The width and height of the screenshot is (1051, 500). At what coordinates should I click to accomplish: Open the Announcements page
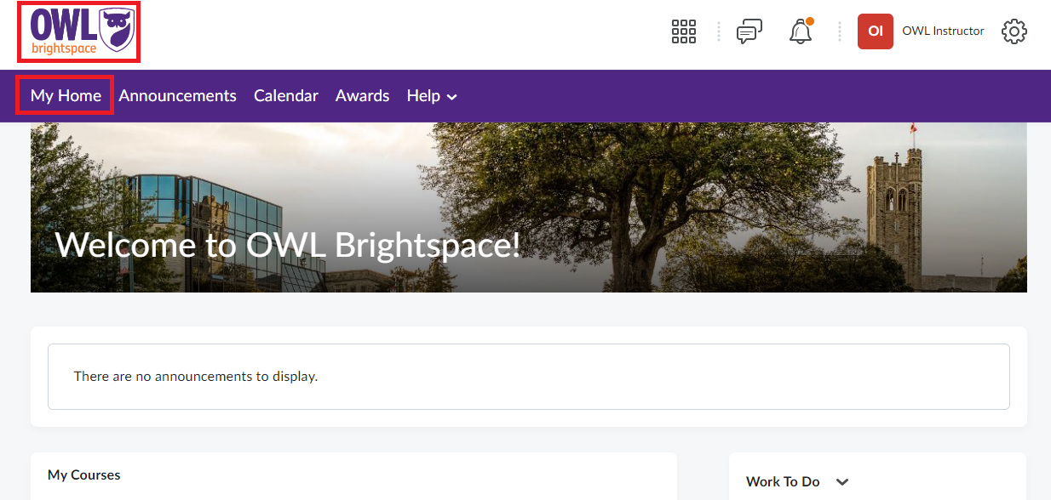coord(177,95)
